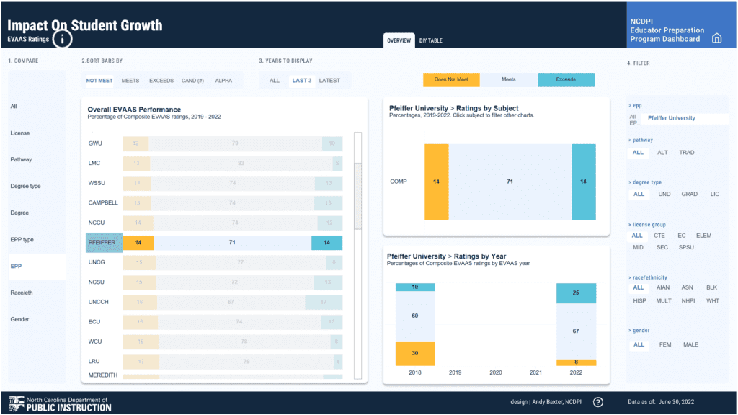Sort bars by EXCEEDS
This screenshot has width=738, height=415.
click(161, 81)
